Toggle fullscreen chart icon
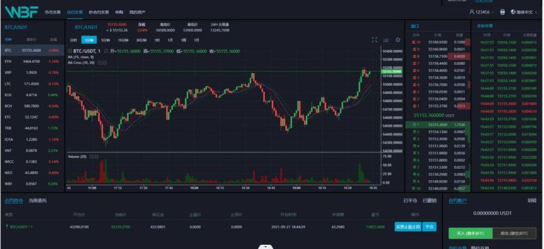The image size is (544, 249). point(375,40)
